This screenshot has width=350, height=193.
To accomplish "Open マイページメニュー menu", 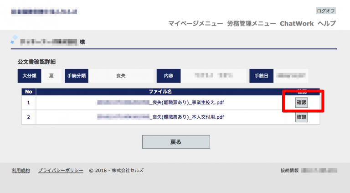I will pos(196,23).
